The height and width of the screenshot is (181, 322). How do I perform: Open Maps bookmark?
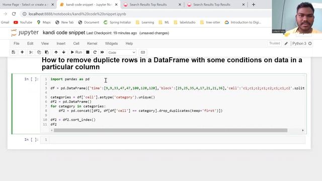pos(44,22)
